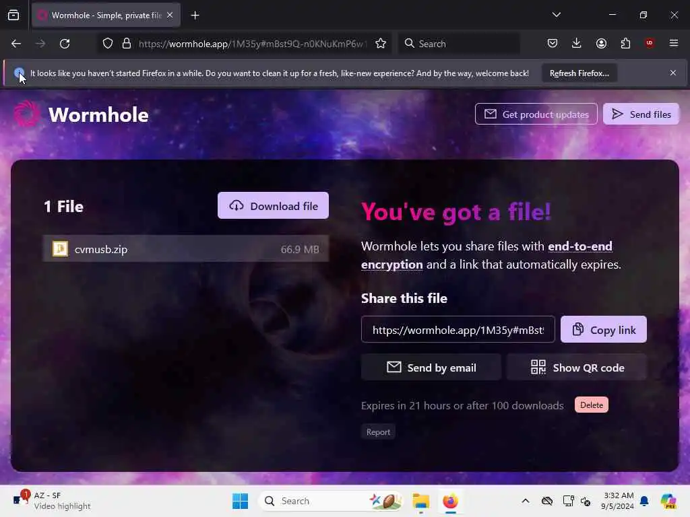Viewport: 690px width, 517px height.
Task: Open a new tab with plus button
Action: tap(195, 15)
